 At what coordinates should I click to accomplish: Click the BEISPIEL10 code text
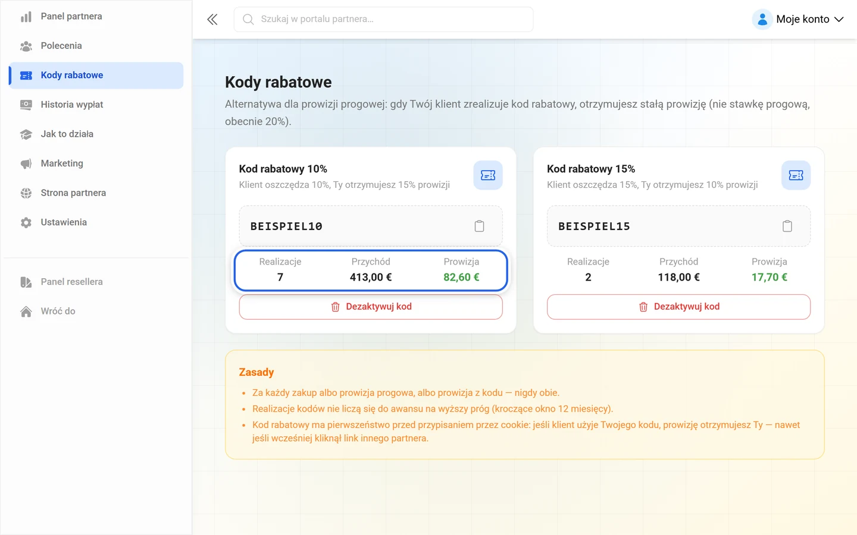(x=286, y=226)
